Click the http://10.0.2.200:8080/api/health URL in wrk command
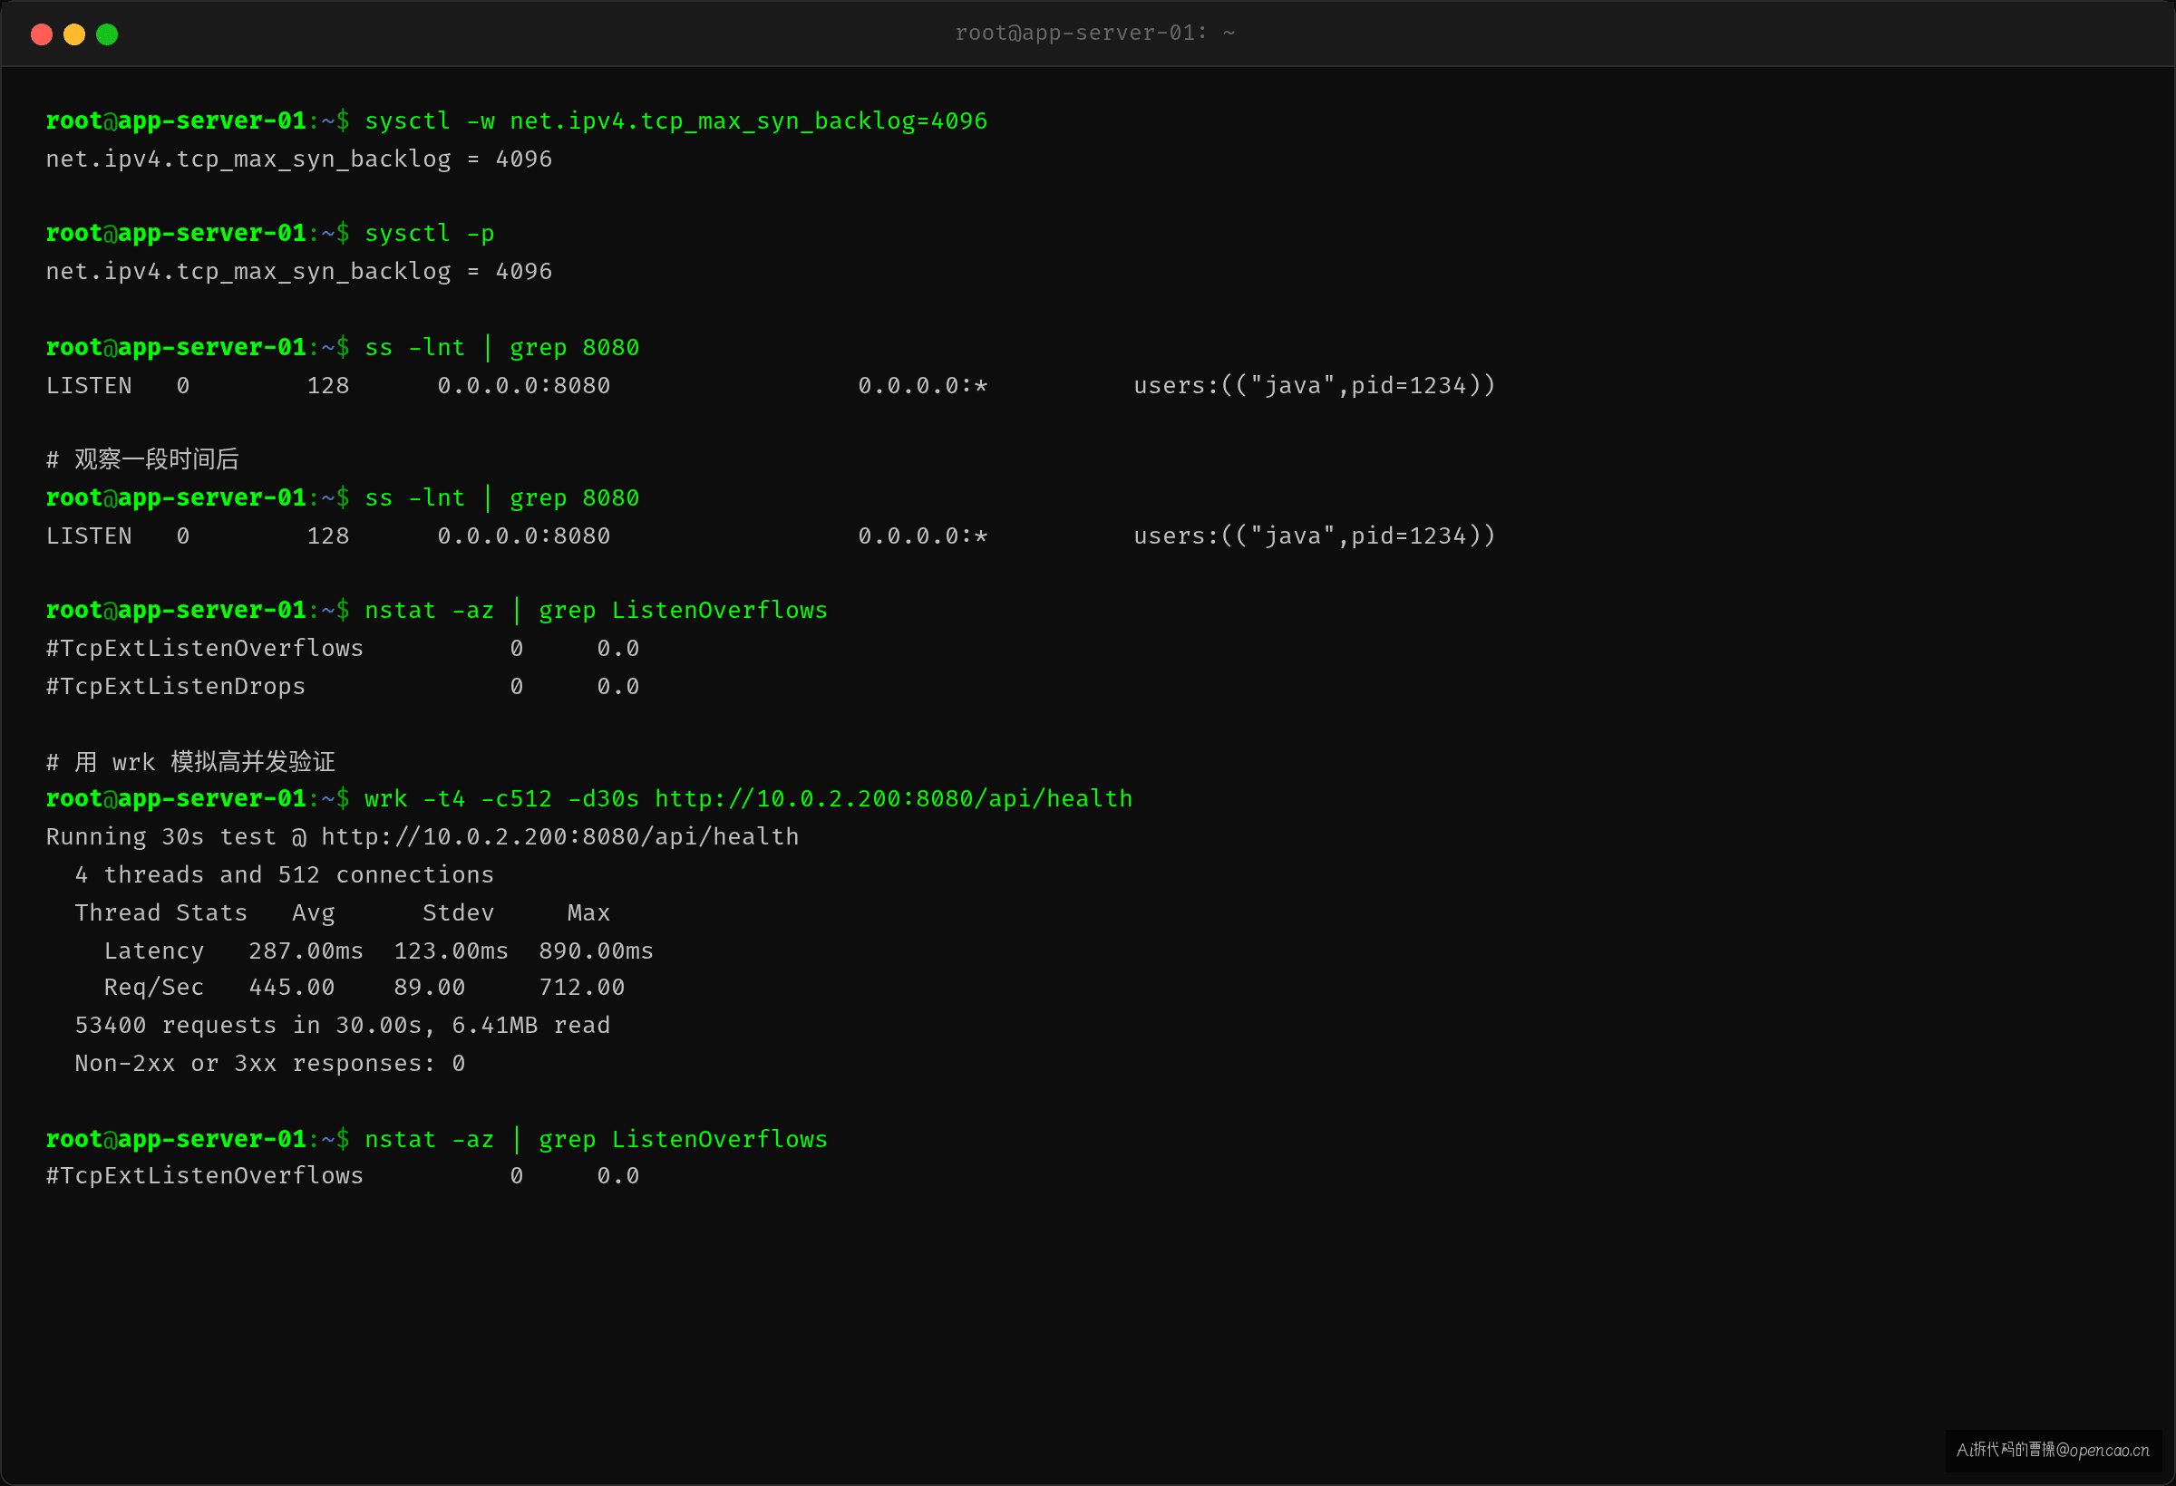2176x1486 pixels. 893,798
